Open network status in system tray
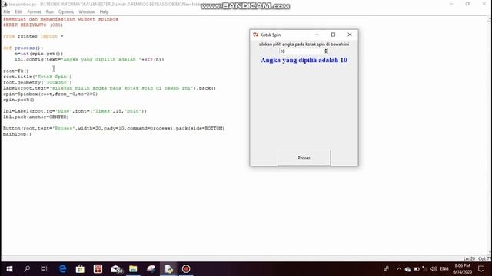This screenshot has width=492, height=276. point(425,269)
